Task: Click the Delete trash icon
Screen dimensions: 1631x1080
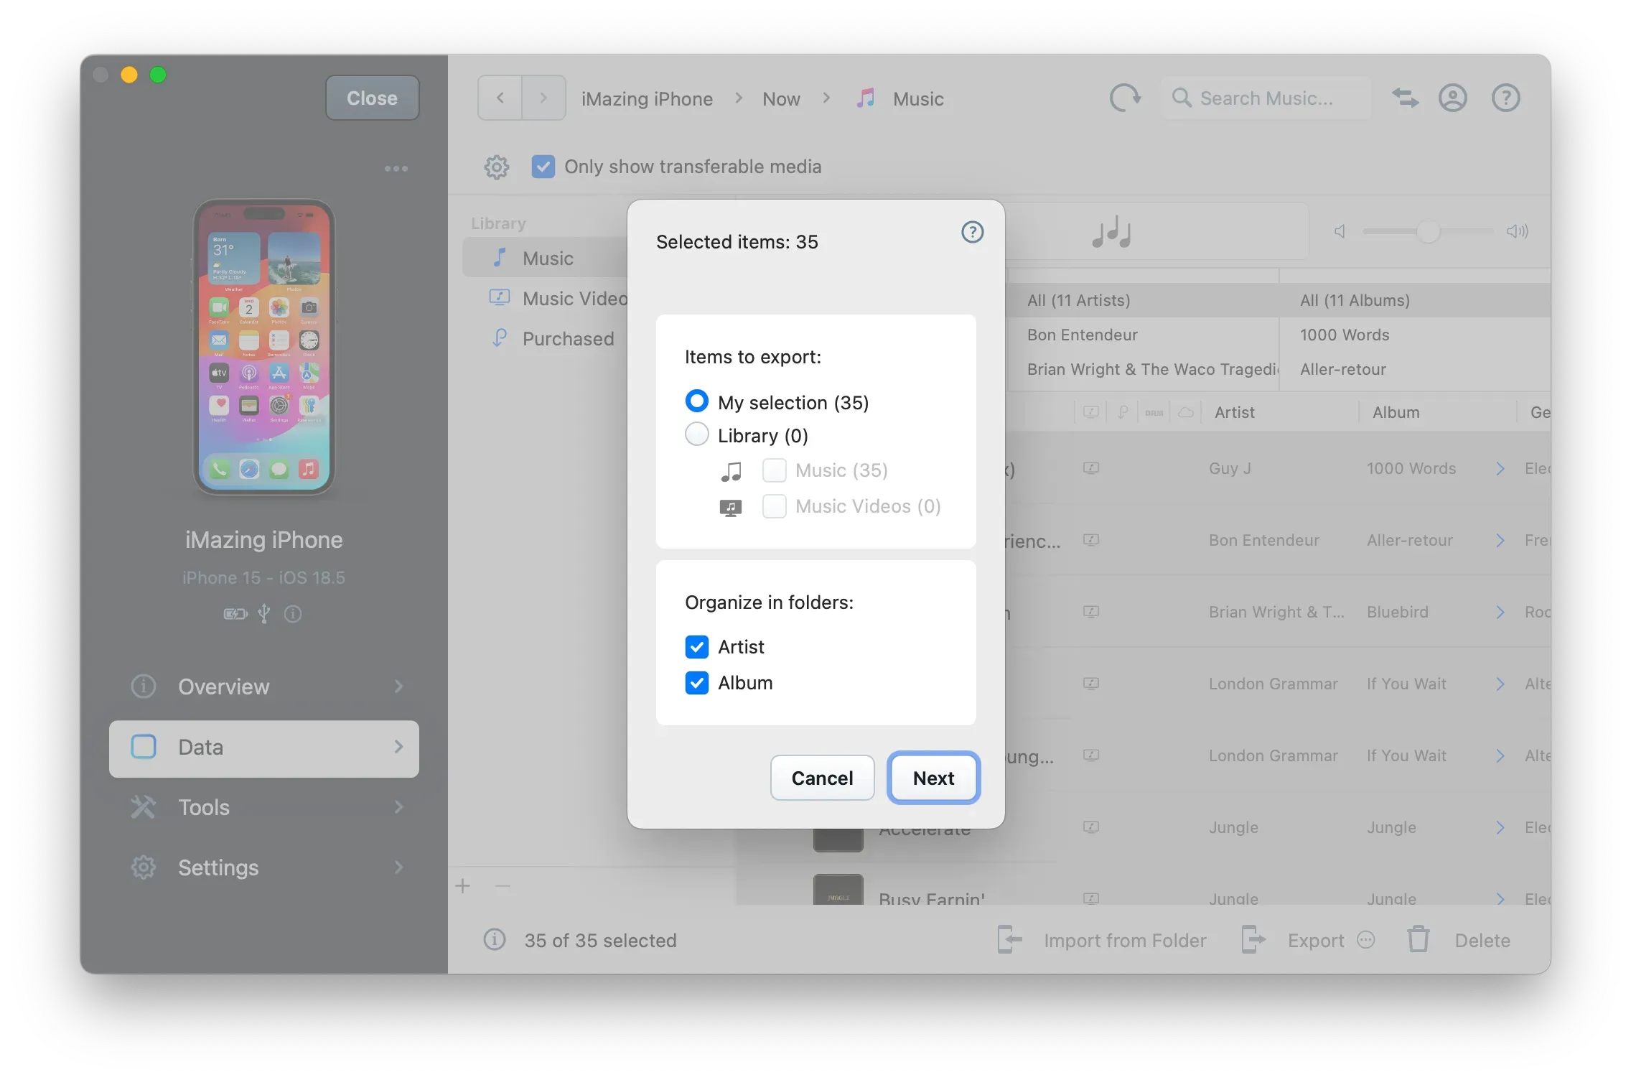Action: tap(1418, 939)
